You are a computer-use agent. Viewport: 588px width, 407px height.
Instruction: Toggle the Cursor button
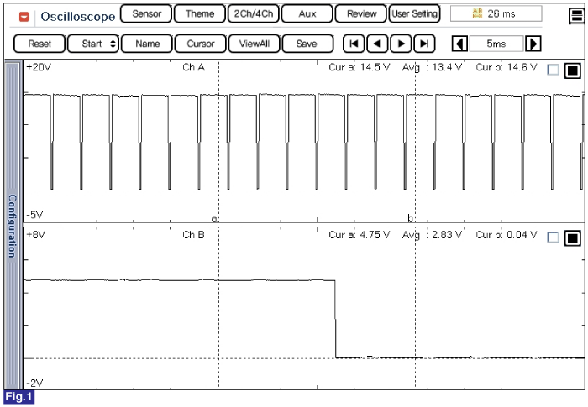coord(201,44)
